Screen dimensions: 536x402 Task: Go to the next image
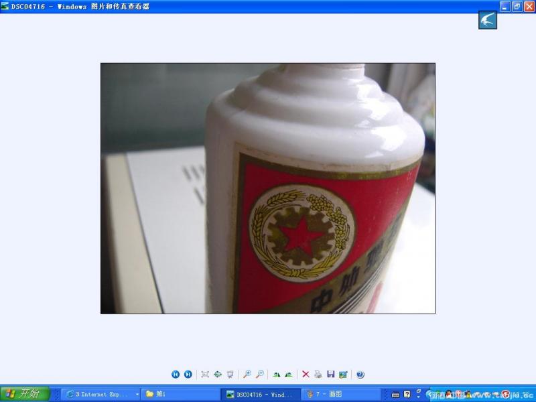coord(188,375)
